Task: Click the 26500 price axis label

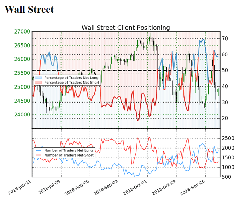Action: coord(22,46)
